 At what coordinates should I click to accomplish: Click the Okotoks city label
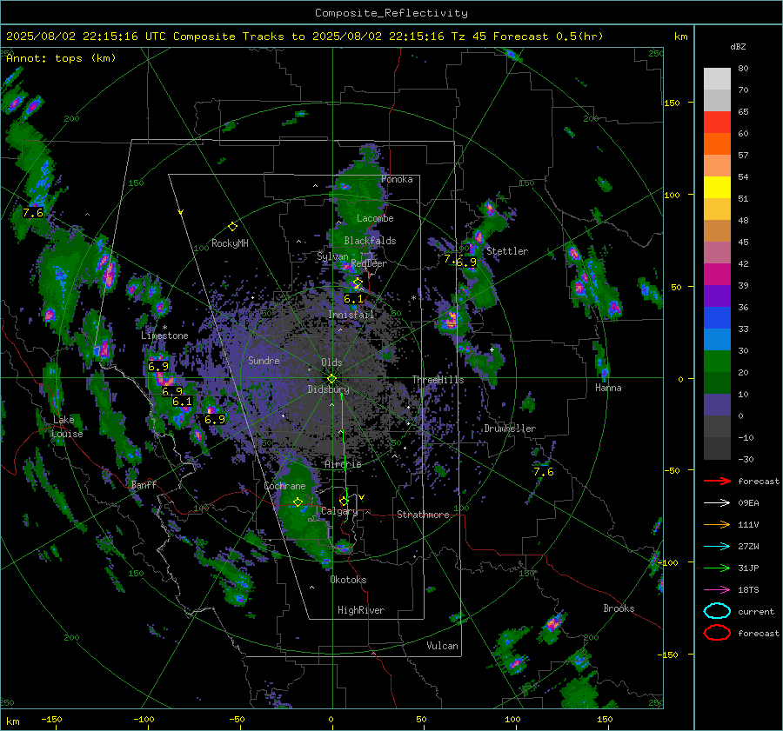coord(348,580)
